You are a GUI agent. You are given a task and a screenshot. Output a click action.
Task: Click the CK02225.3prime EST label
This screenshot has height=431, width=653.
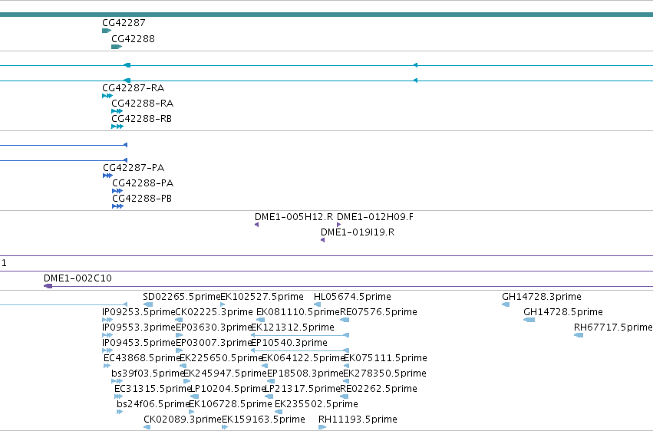tap(214, 312)
